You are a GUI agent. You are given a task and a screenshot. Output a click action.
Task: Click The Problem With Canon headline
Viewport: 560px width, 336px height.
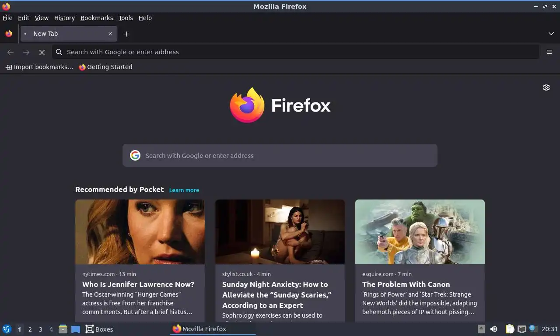(x=406, y=284)
